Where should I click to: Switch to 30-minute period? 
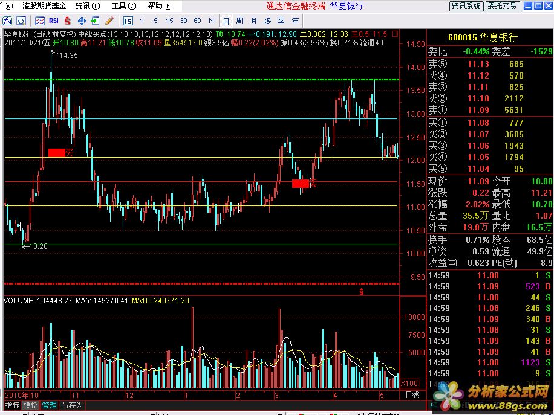(x=183, y=21)
